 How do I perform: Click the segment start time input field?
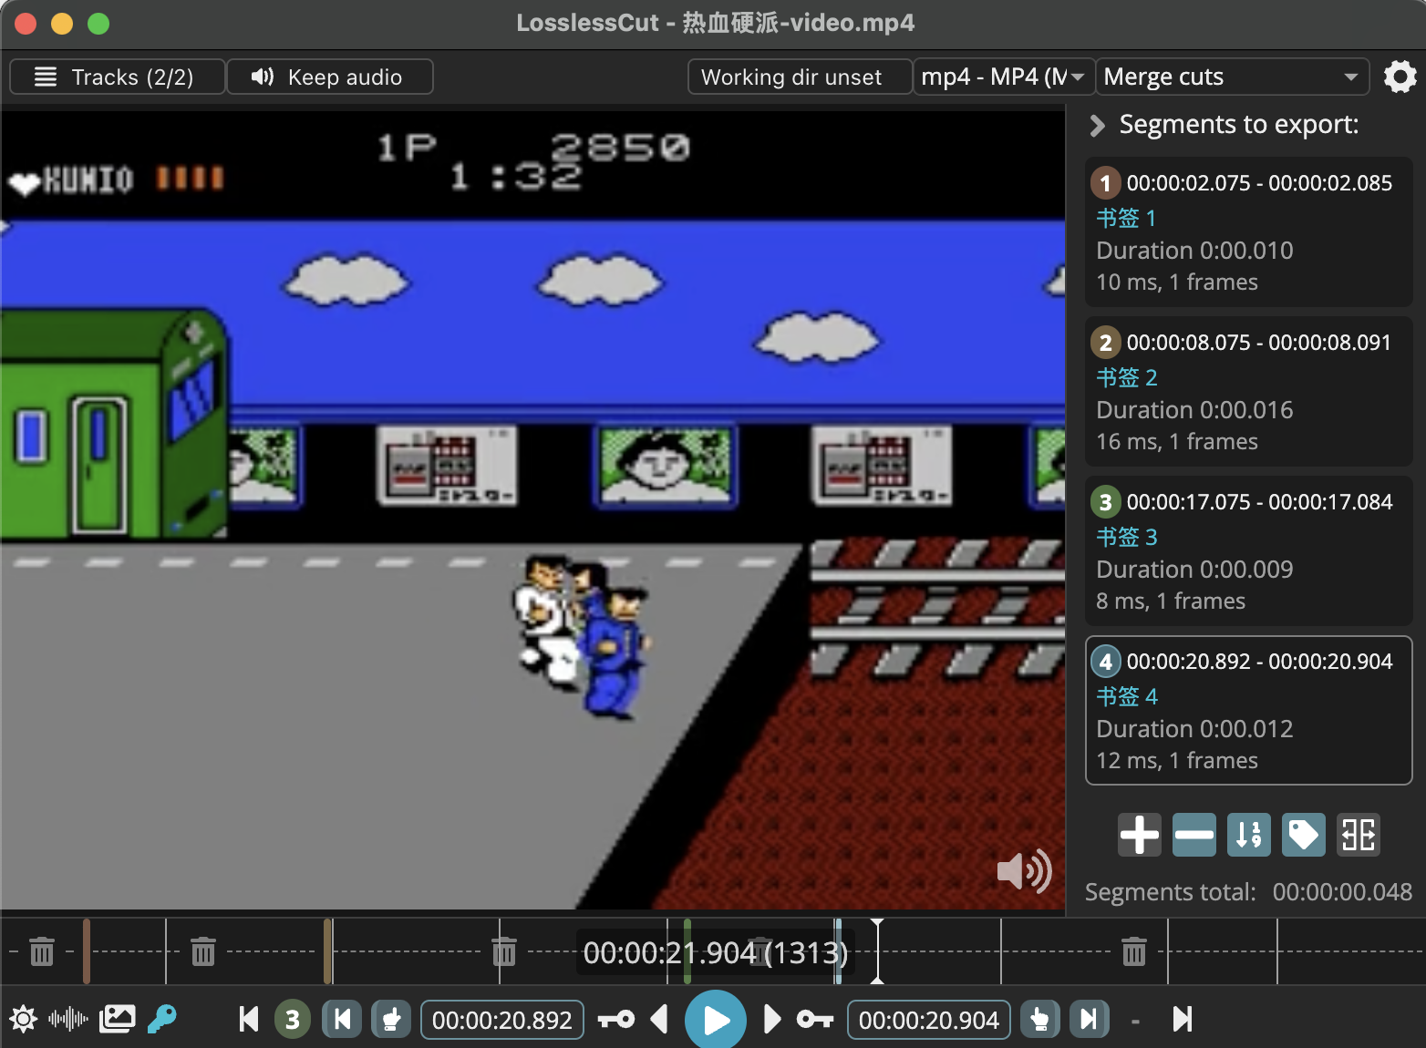502,1019
